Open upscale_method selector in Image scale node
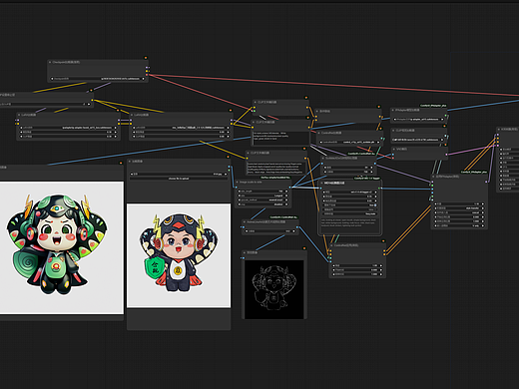519x389 pixels. [261, 199]
